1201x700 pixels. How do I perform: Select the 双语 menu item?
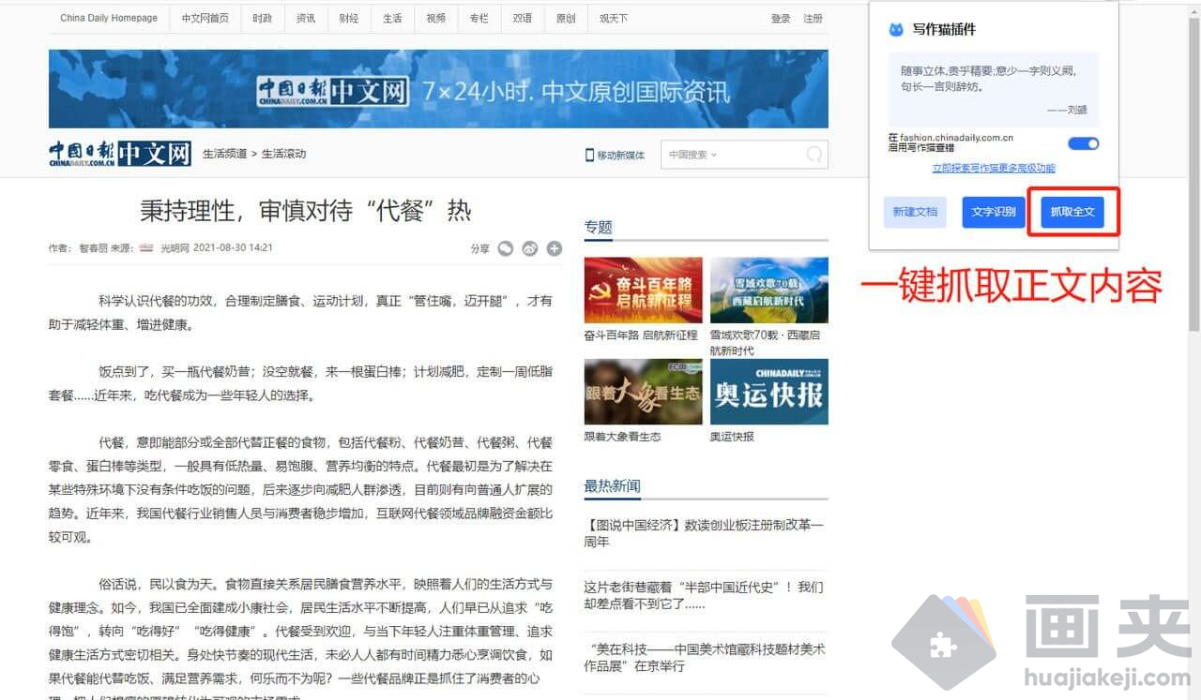[523, 18]
